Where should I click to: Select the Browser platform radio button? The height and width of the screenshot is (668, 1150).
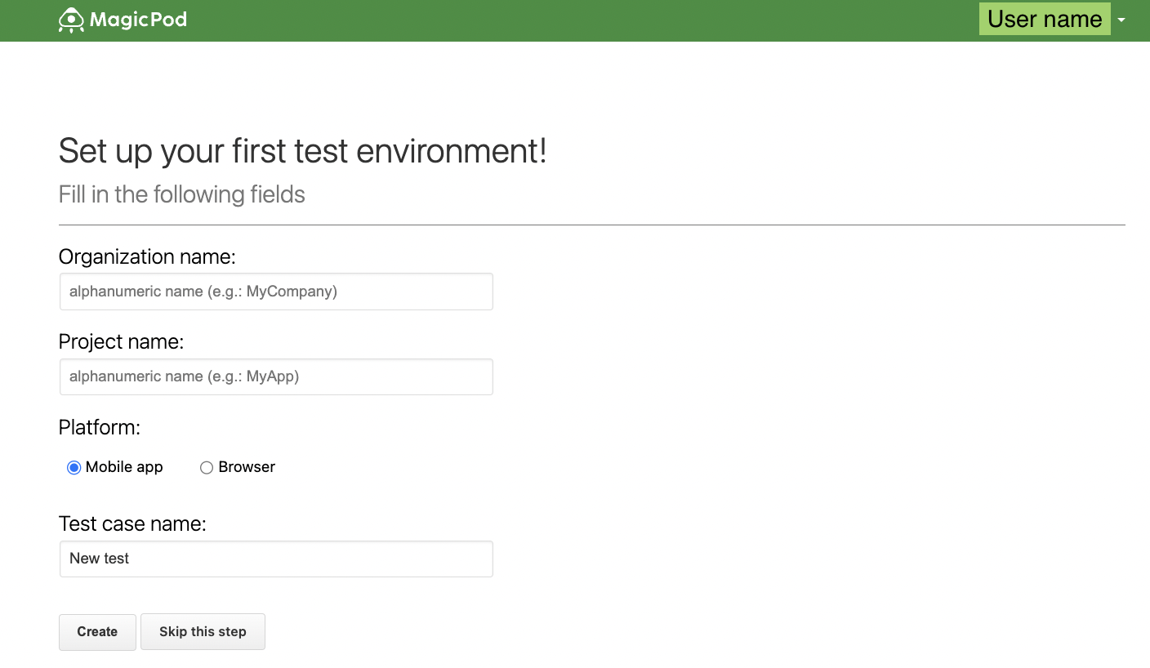coord(207,468)
